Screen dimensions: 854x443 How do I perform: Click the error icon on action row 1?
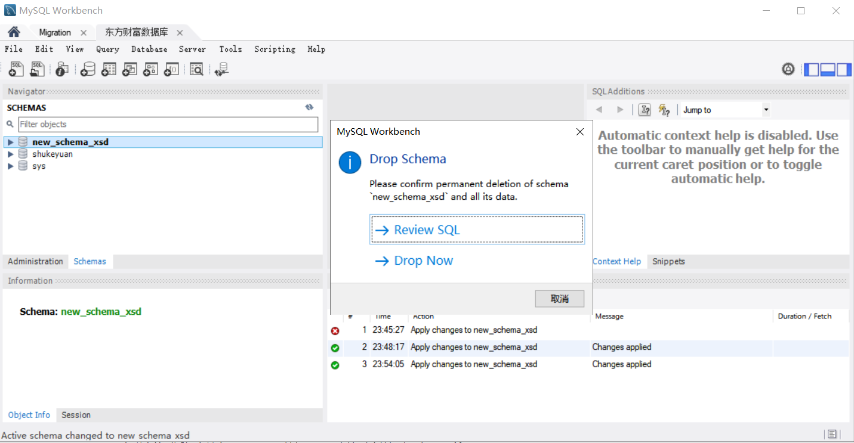(335, 331)
